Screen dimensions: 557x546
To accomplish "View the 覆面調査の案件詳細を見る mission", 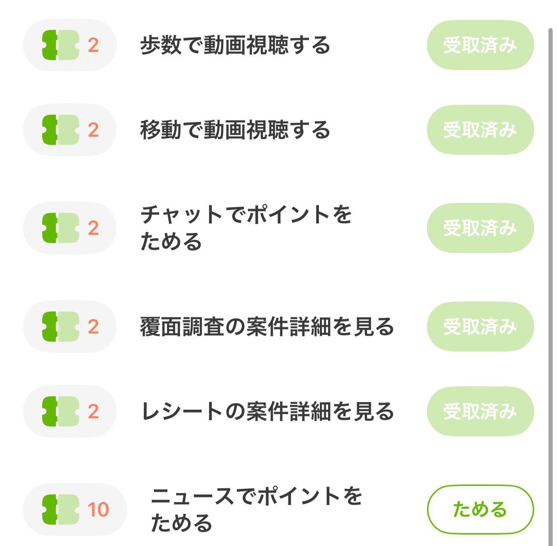I will pyautogui.click(x=267, y=327).
